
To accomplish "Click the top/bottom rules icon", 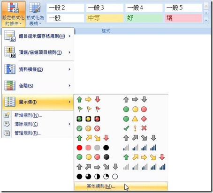I will (10, 52).
